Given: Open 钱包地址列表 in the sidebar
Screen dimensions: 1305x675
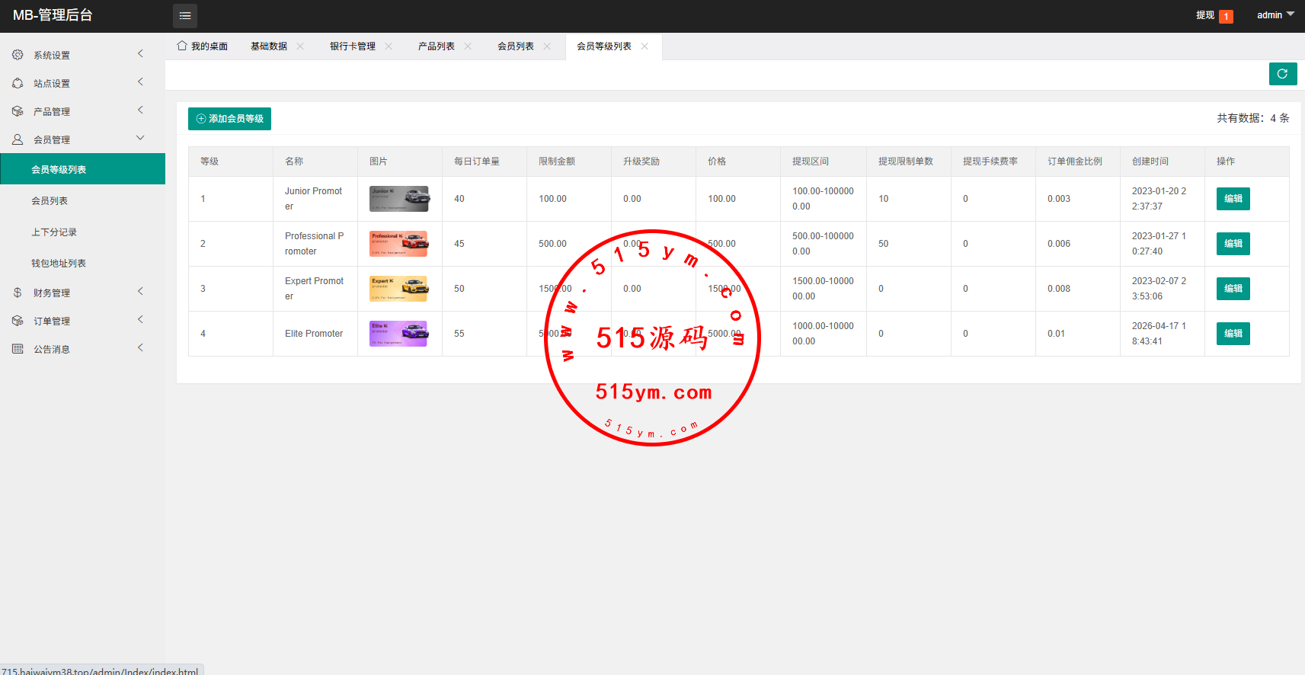Looking at the screenshot, I should pos(59,263).
